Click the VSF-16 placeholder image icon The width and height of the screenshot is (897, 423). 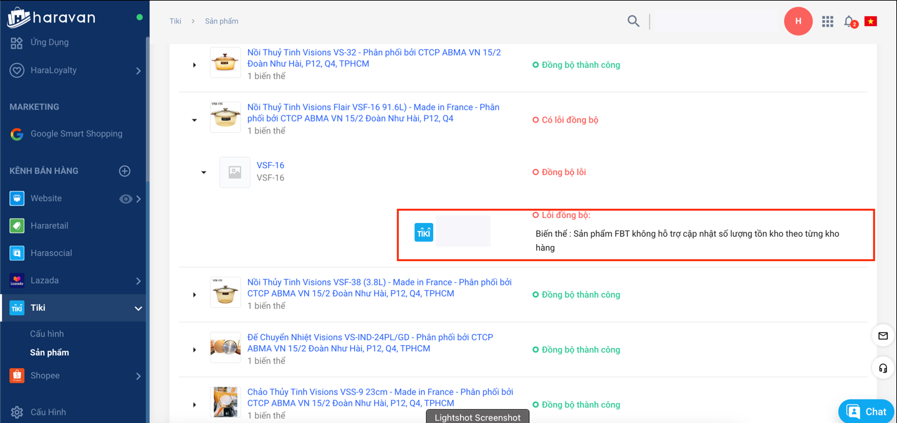point(235,172)
